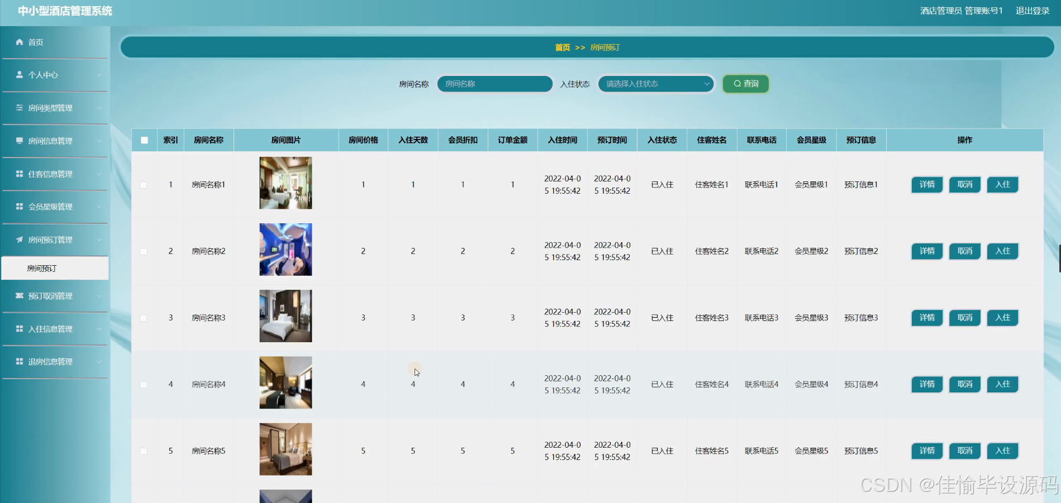The height and width of the screenshot is (503, 1061).
Task: Click the magnifier icon in the 查询 button
Action: point(738,84)
